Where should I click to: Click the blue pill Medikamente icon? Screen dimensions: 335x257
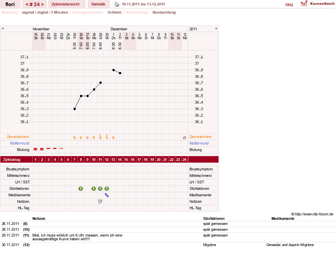[107, 195]
